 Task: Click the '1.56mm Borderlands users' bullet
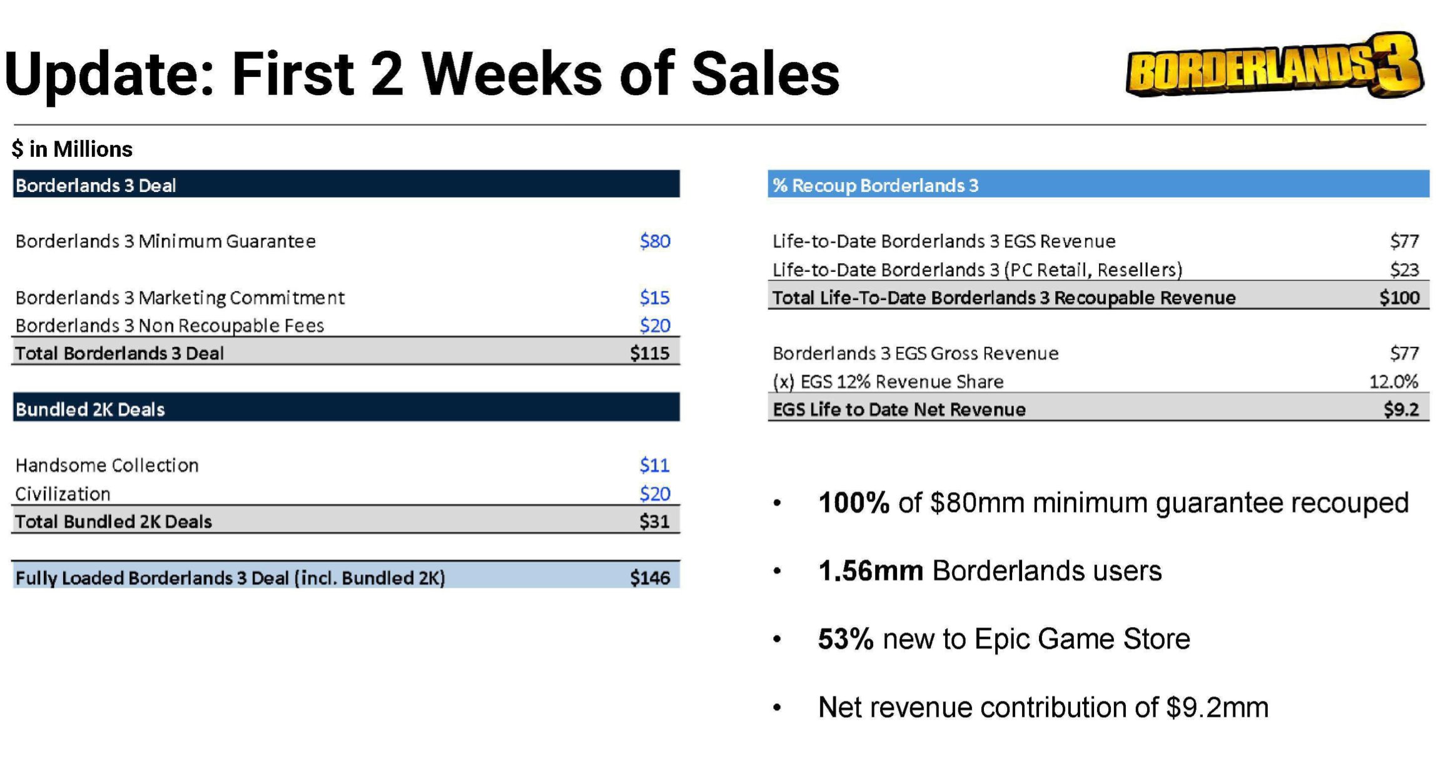[x=990, y=571]
